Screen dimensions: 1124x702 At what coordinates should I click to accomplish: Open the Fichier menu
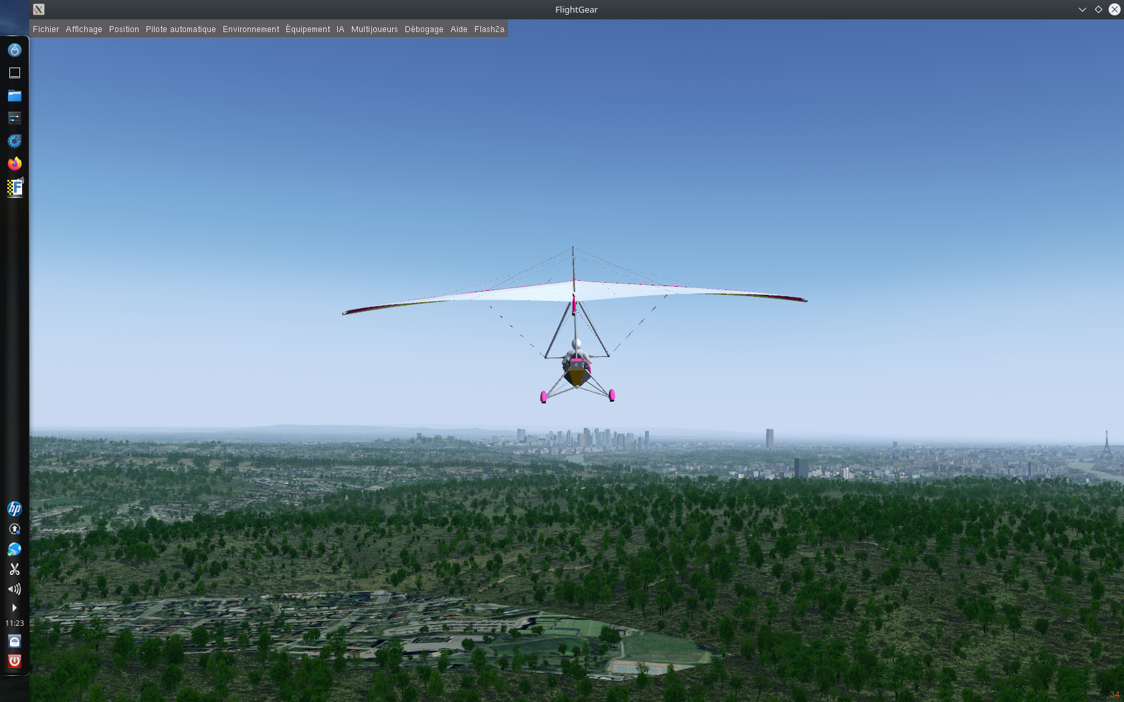[45, 29]
